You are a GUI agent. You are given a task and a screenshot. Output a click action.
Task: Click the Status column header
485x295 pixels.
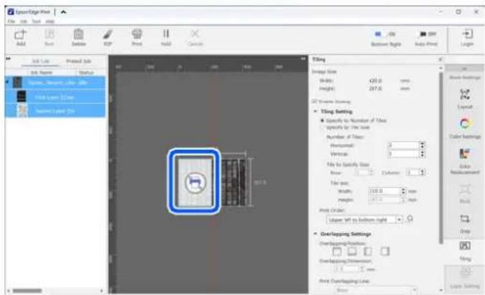(x=86, y=72)
